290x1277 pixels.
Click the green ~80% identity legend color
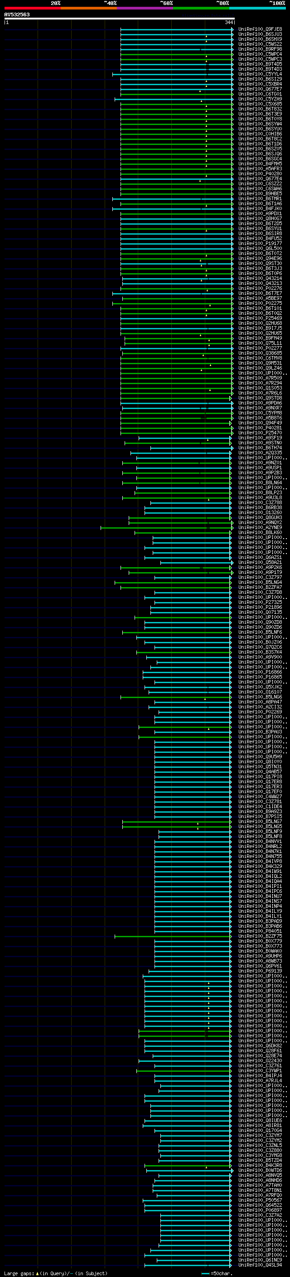pos(201,8)
